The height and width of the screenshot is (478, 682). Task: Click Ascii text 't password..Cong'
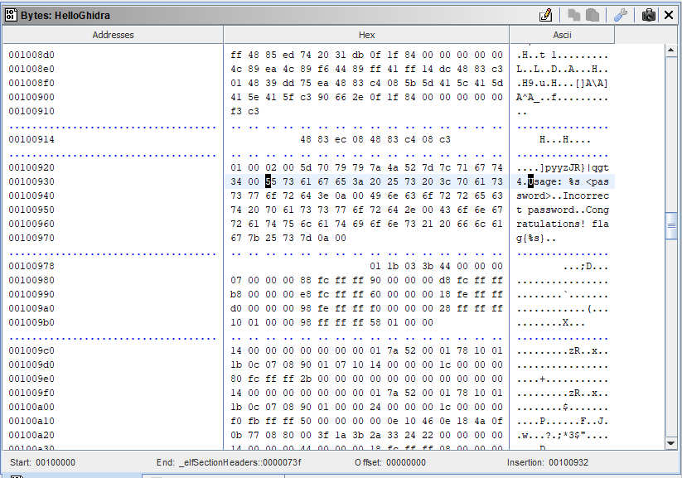coord(563,210)
